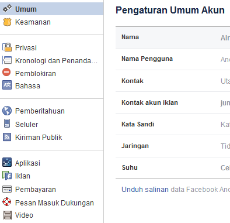Screen dimensions: 230x223
Task: Click the gold badge Keamanan icon
Action: [7, 22]
